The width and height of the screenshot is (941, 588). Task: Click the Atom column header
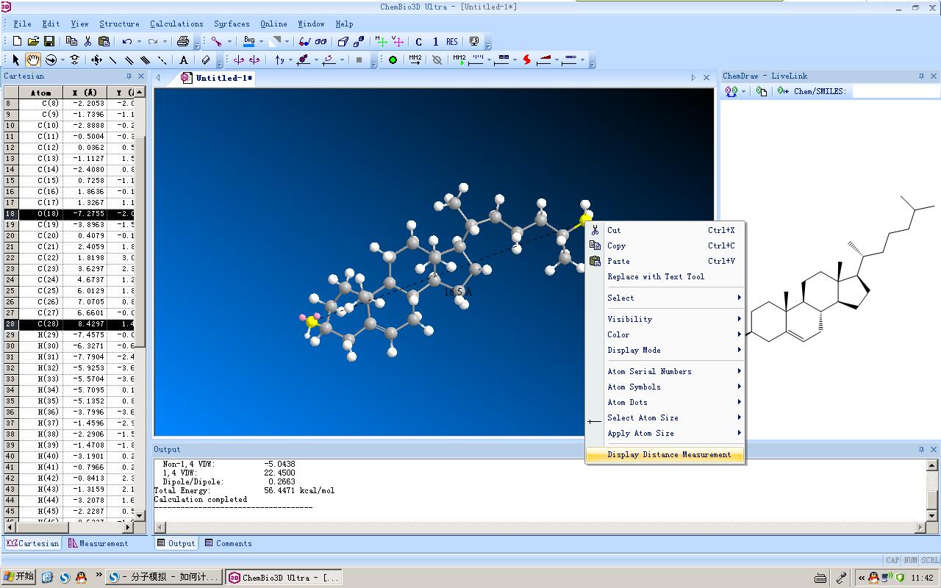40,93
